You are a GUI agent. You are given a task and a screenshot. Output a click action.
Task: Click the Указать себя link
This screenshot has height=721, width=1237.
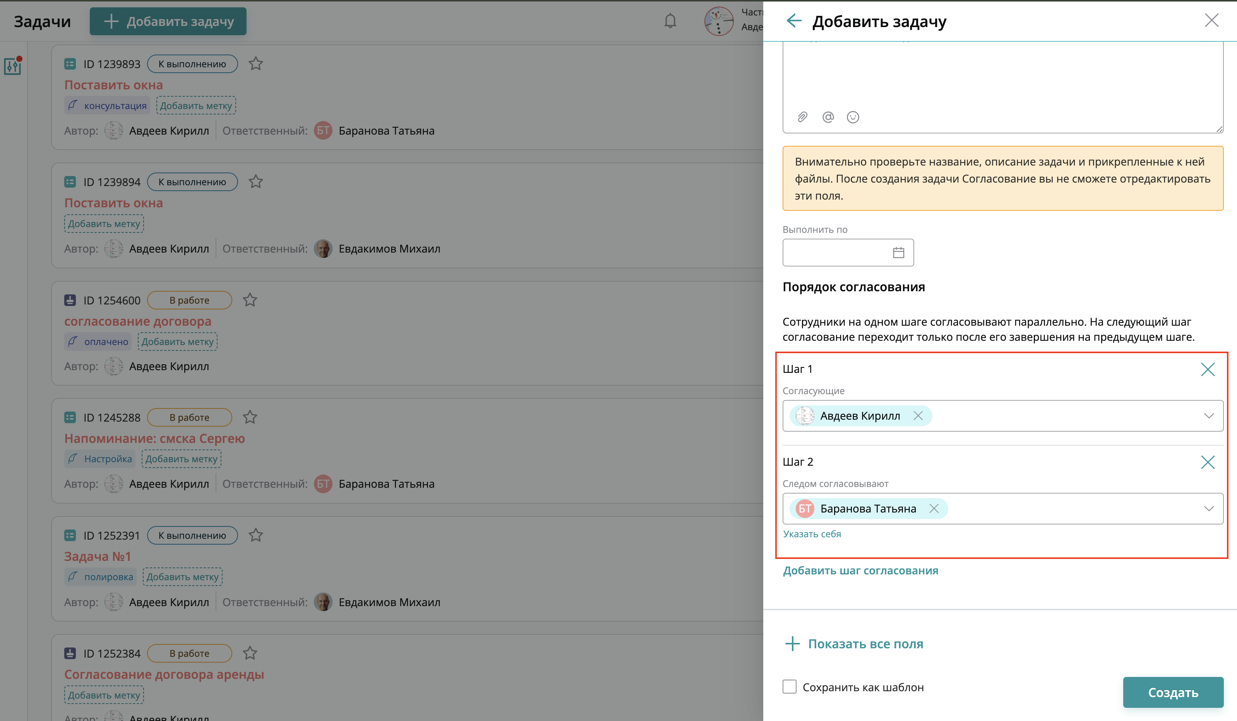pyautogui.click(x=812, y=534)
